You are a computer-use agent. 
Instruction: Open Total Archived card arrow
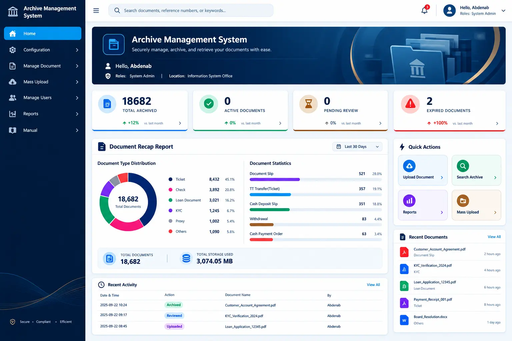[180, 123]
